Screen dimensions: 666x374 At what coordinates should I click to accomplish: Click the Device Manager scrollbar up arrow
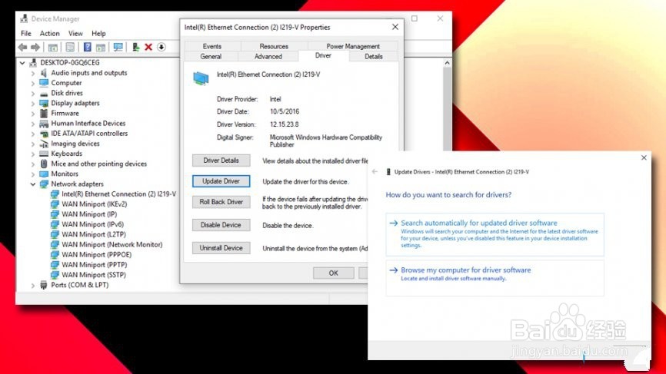pos(447,63)
